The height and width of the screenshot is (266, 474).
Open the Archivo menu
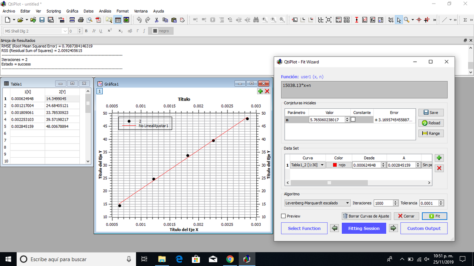click(x=9, y=11)
